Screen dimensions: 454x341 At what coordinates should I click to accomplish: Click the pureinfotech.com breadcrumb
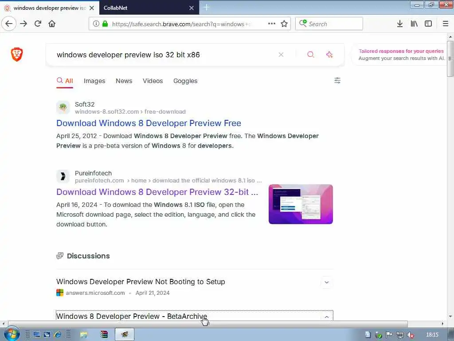click(99, 180)
